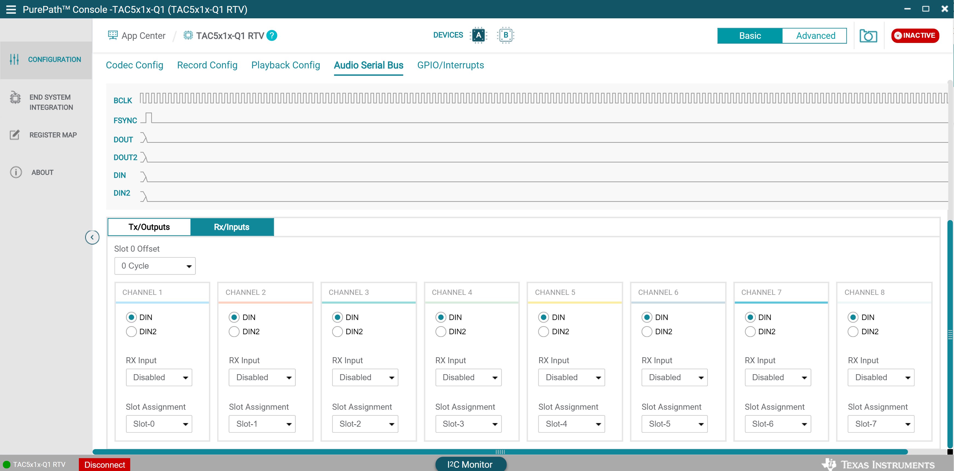This screenshot has height=471, width=954.
Task: Collapse sidebar with the left chevron
Action: pos(92,237)
